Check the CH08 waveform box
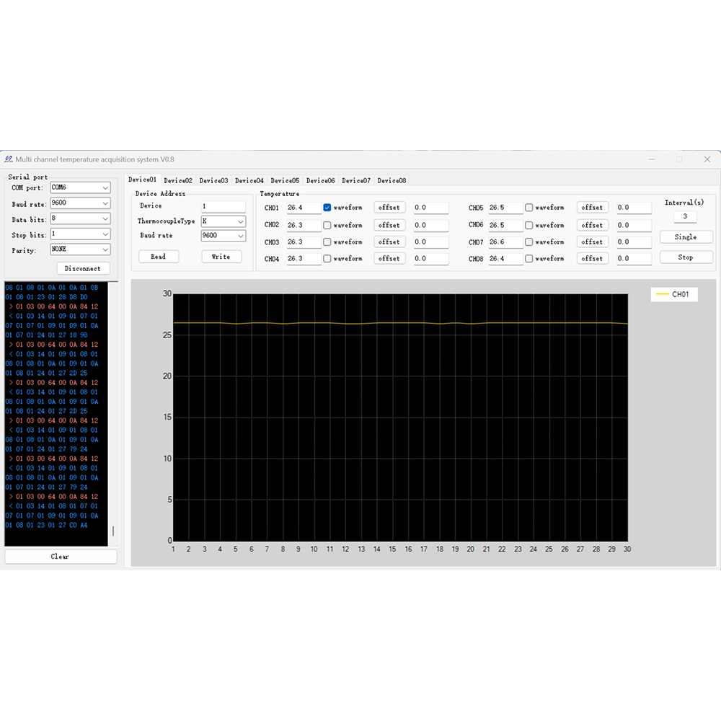Viewport: 721px width, 721px height. [x=529, y=258]
